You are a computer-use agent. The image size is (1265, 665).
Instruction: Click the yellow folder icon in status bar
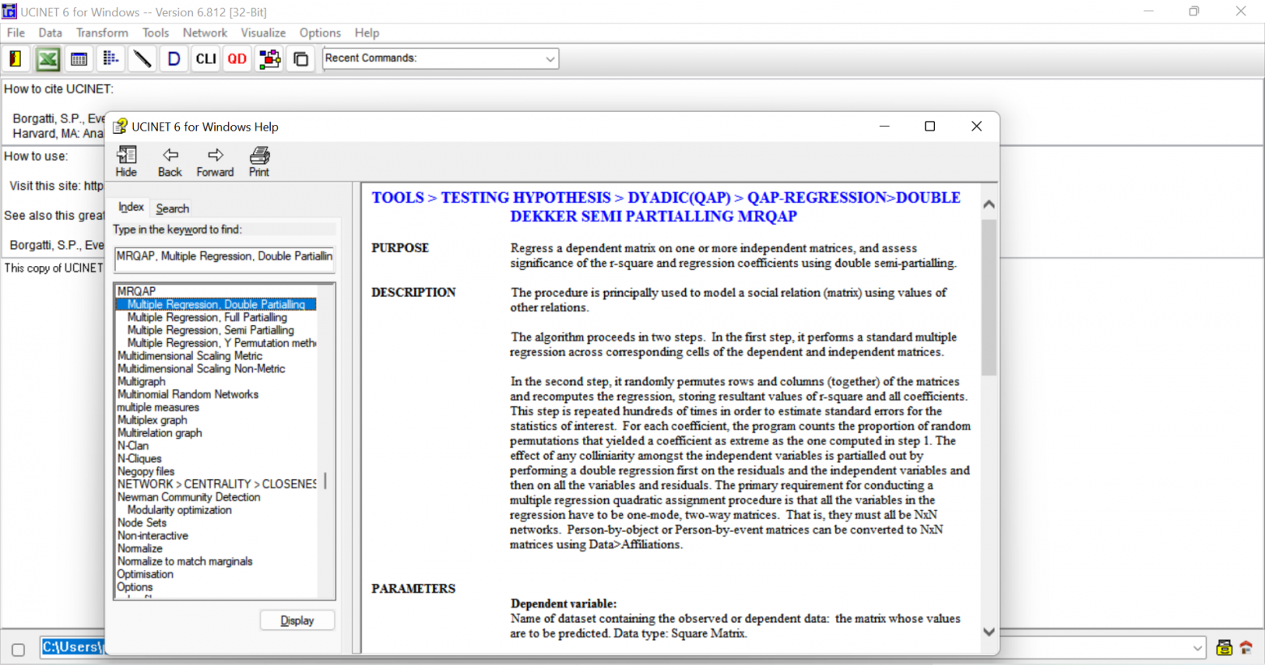pos(1224,647)
